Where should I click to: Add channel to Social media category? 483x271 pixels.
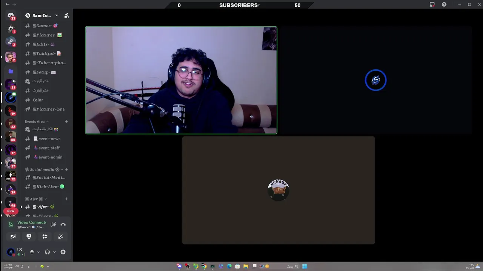click(x=66, y=169)
